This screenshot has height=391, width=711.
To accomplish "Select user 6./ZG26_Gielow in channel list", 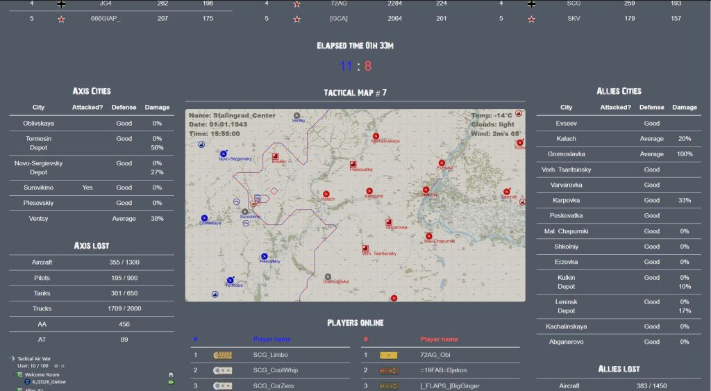I will click(x=47, y=382).
